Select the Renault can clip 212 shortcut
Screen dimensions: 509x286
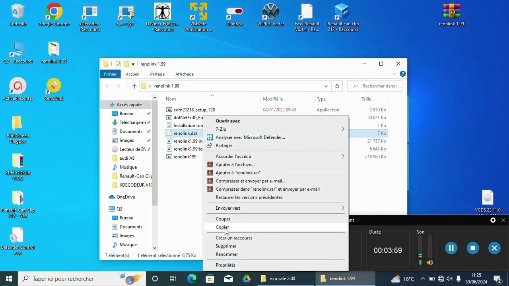click(343, 17)
